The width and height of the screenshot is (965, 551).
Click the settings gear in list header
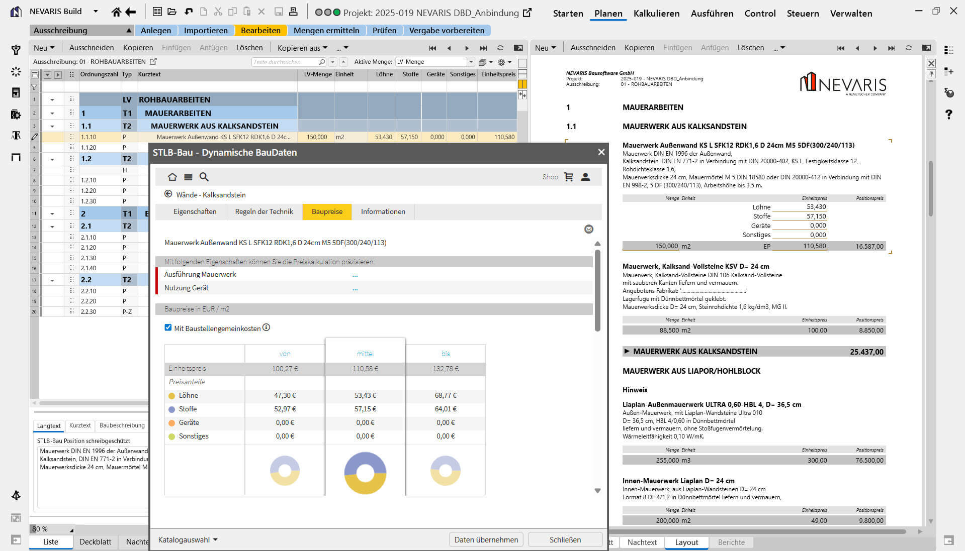(501, 62)
